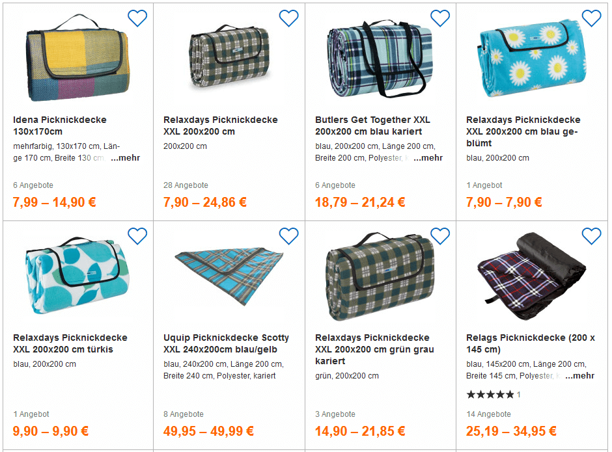This screenshot has width=612, height=452.
Task: View 28 Angebote for Relaxdays Picknickdecke
Action: point(186,185)
